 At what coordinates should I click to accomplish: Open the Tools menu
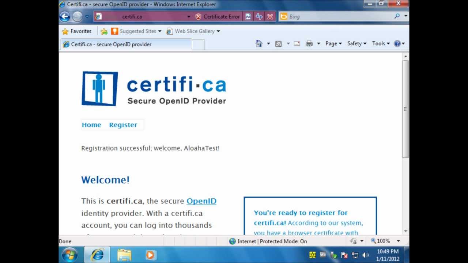coord(381,43)
